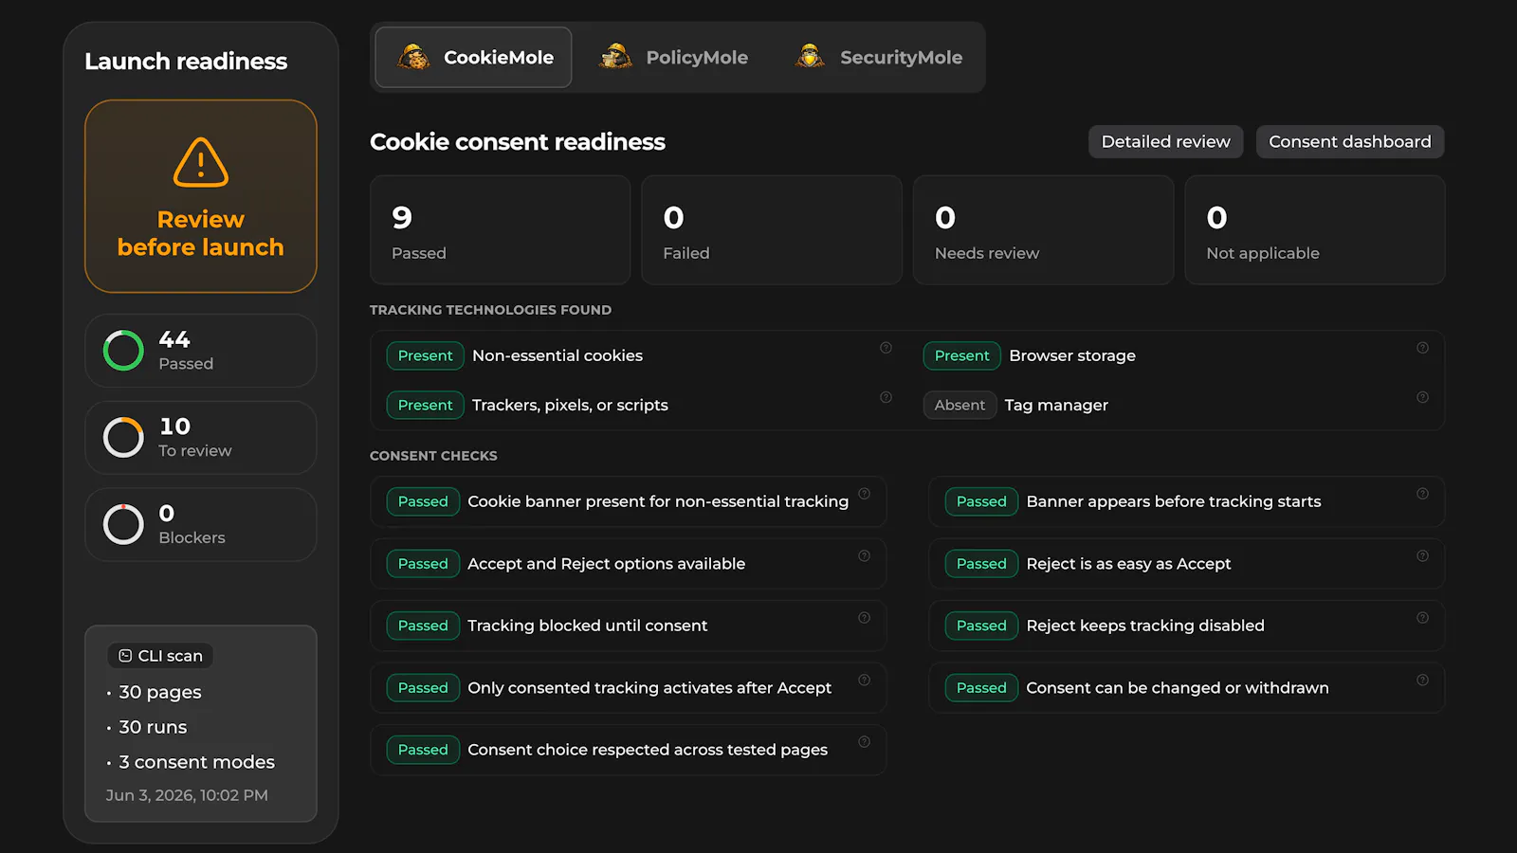
Task: Click the info icon beside Tag manager
Action: tap(1422, 397)
